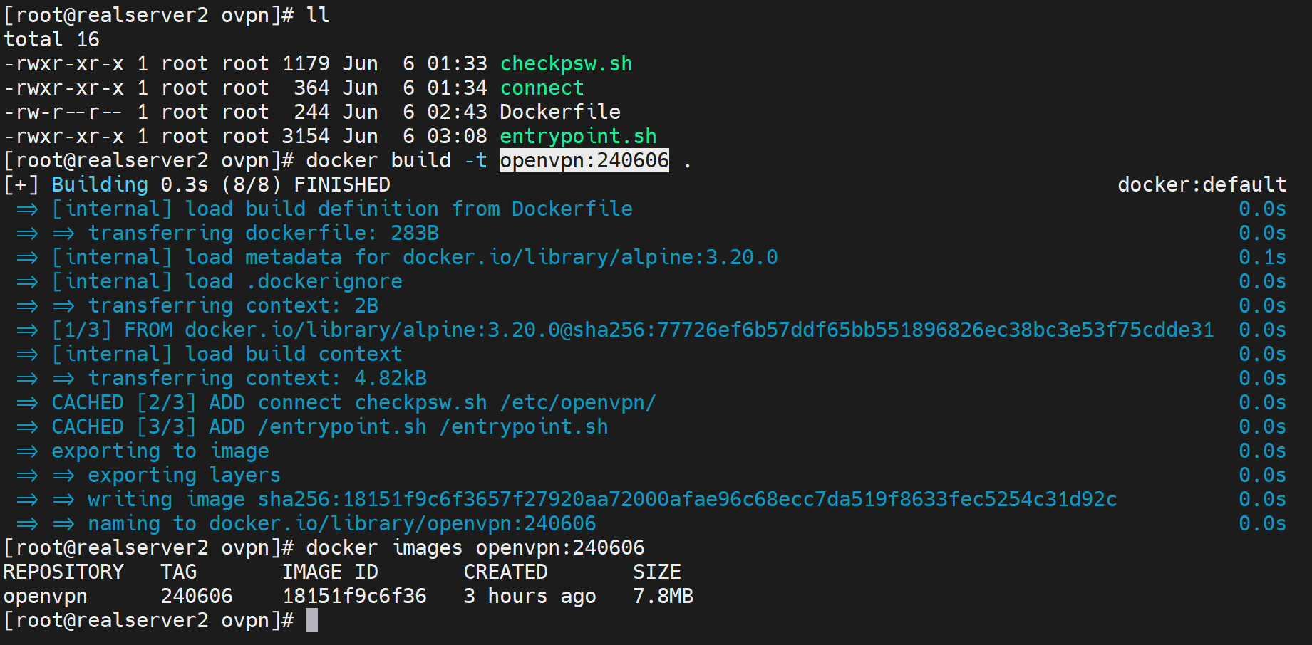Image resolution: width=1312 pixels, height=645 pixels.
Task: Click the "Building 0.3s (8/8) FINISHED" status line
Action: click(x=220, y=184)
